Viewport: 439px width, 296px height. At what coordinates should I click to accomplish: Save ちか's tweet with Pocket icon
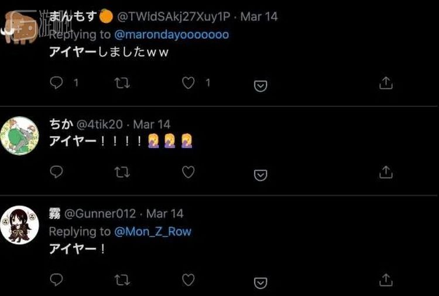coord(260,174)
